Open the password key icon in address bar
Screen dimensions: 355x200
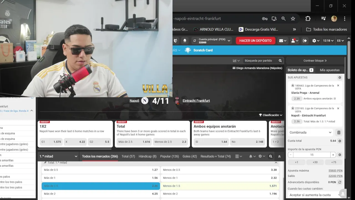pyautogui.click(x=265, y=19)
